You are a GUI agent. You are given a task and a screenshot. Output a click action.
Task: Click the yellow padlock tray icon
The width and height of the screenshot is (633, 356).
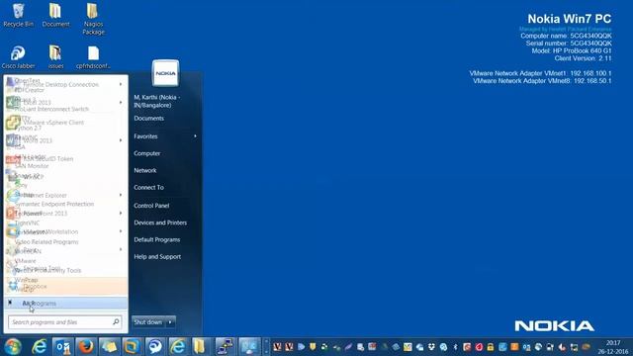pyautogui.click(x=491, y=347)
